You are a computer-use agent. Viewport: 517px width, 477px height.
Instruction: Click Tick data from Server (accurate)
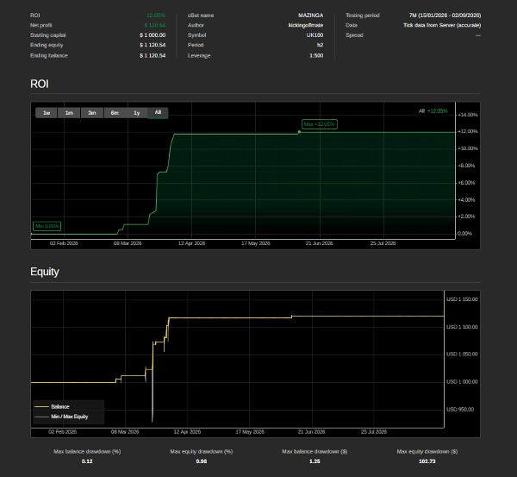click(x=442, y=25)
